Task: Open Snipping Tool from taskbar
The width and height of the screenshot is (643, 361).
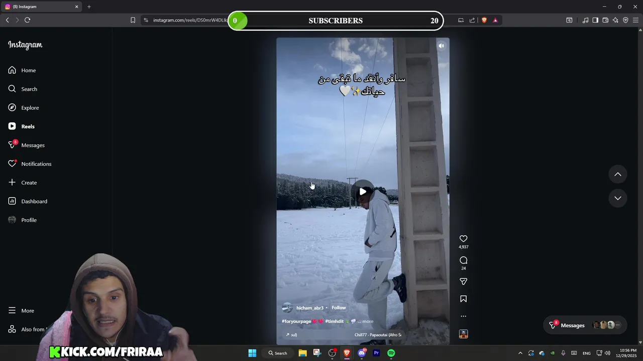Action: tap(317, 353)
